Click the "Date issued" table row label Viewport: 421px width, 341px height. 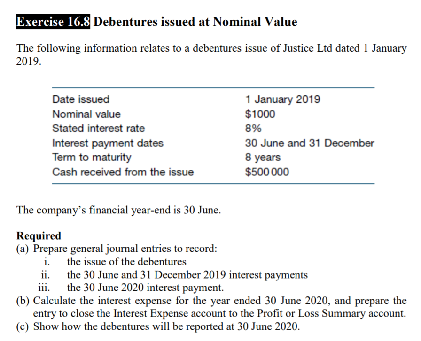pos(81,99)
